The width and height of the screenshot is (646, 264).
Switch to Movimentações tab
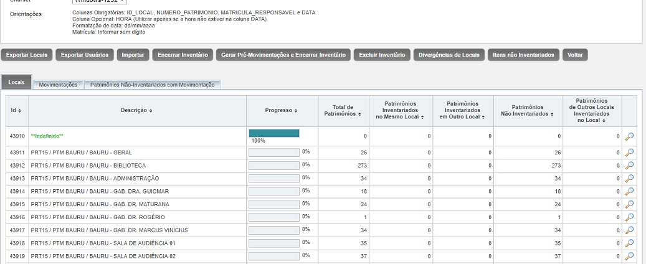[x=58, y=85]
